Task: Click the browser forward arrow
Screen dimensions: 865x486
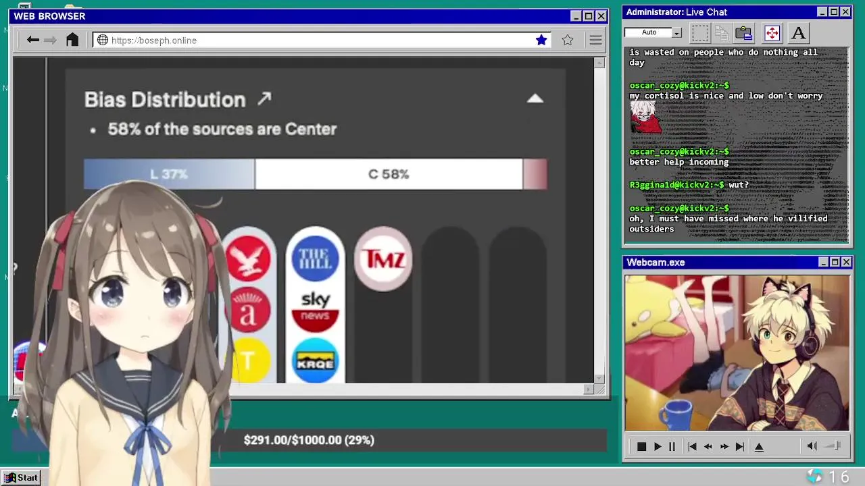Action: pyautogui.click(x=50, y=40)
